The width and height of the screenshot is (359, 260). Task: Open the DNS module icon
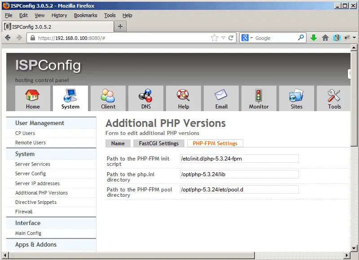146,98
